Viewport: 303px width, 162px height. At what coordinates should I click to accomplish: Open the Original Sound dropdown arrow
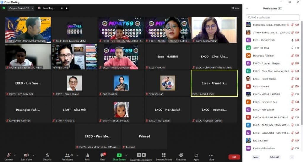[32, 8]
